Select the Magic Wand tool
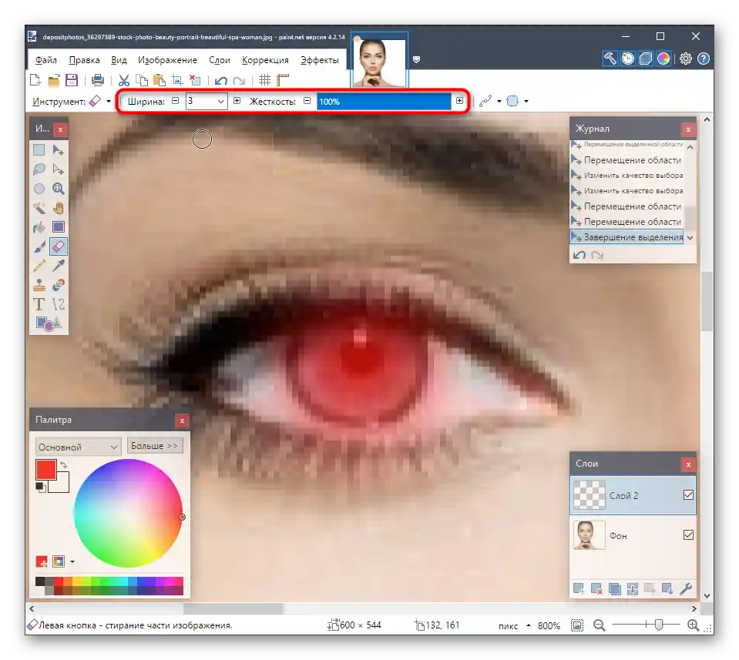The image size is (739, 660). (x=39, y=208)
